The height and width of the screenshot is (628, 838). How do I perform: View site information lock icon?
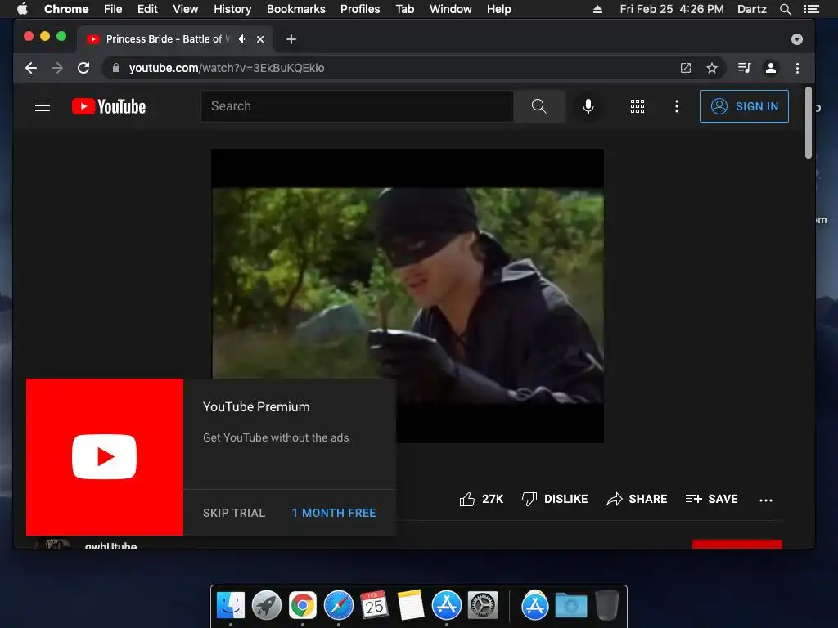click(116, 68)
